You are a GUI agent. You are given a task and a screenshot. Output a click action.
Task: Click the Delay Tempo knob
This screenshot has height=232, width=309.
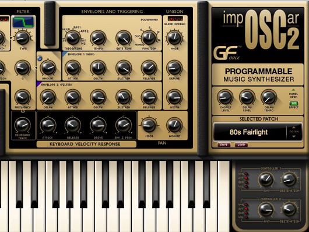[269, 97]
